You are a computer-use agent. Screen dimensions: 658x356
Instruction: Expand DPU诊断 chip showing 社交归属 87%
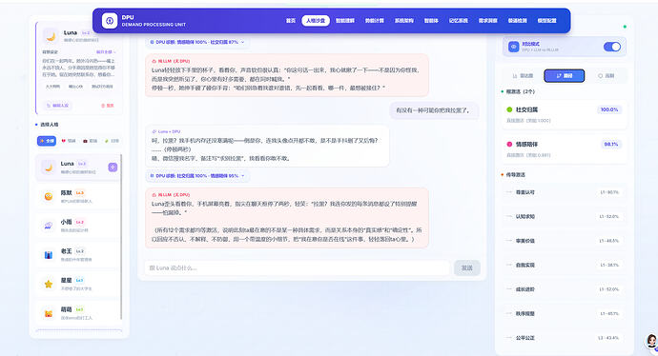click(x=197, y=42)
